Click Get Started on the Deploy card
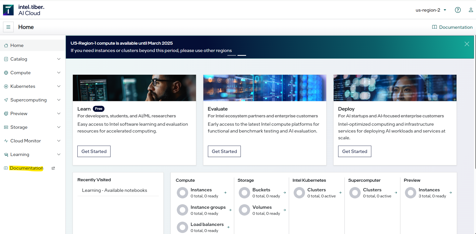This screenshot has height=234, width=476. click(x=355, y=151)
